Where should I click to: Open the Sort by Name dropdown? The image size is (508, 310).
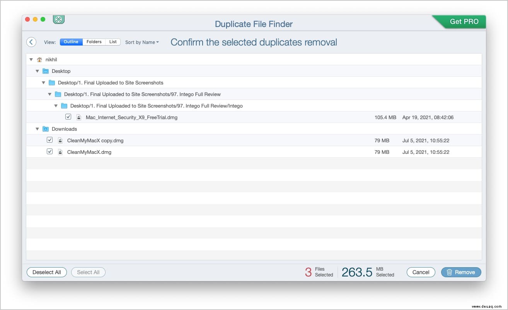click(x=142, y=42)
